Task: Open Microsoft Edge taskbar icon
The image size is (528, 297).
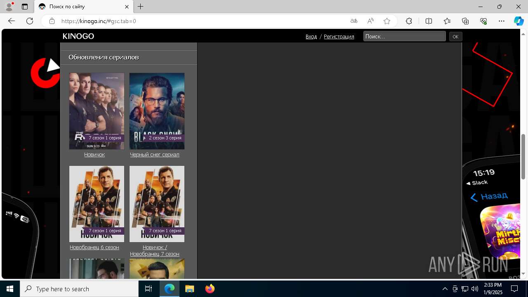Action: click(170, 289)
